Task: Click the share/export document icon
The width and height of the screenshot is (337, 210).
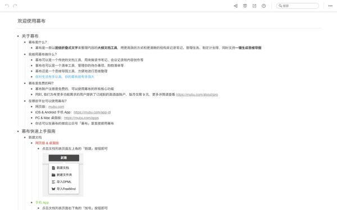Action: [x=254, y=6]
